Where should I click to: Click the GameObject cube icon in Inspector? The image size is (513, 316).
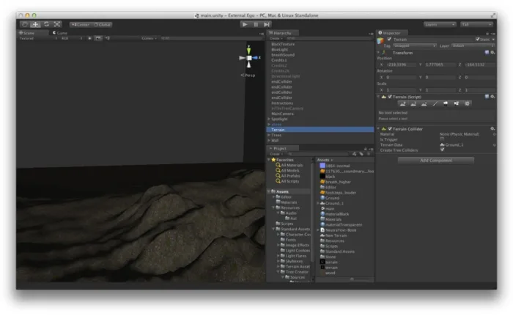coord(380,40)
